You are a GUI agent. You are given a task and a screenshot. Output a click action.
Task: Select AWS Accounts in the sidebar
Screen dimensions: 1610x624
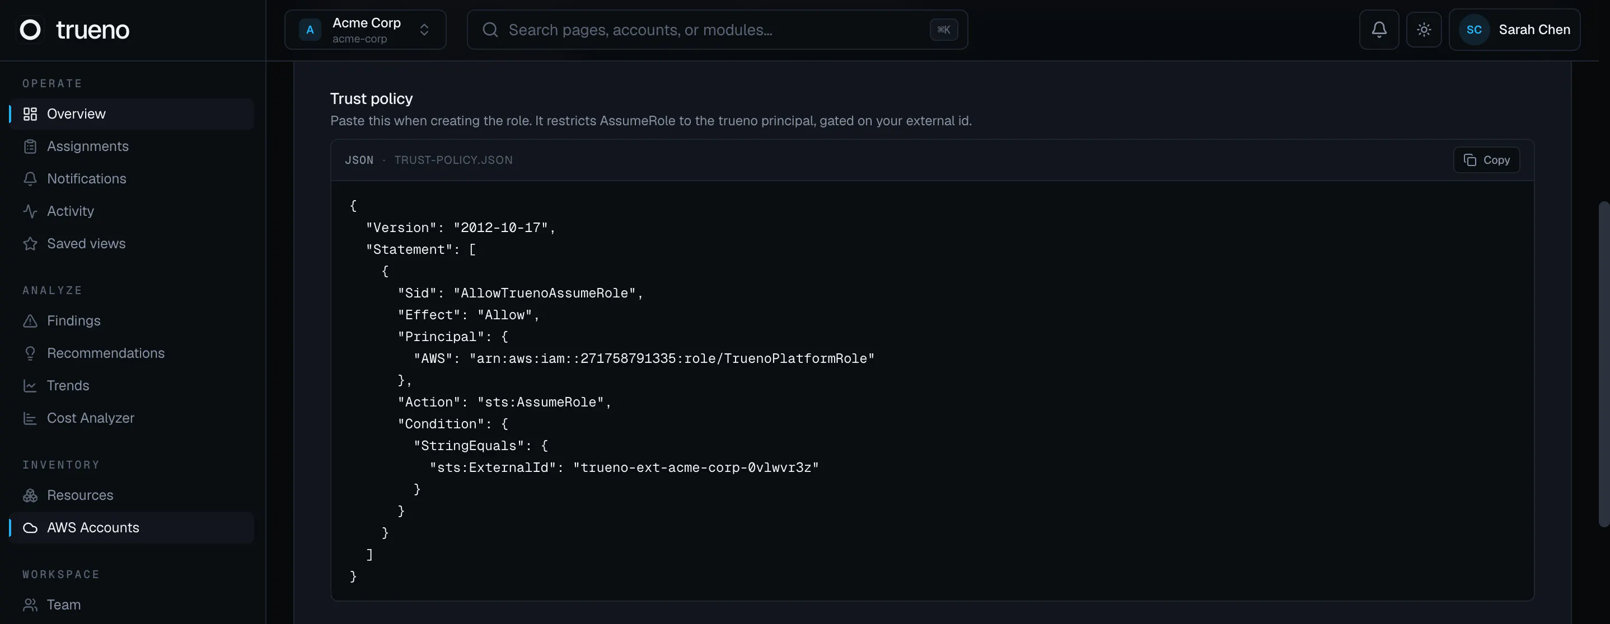pyautogui.click(x=132, y=528)
